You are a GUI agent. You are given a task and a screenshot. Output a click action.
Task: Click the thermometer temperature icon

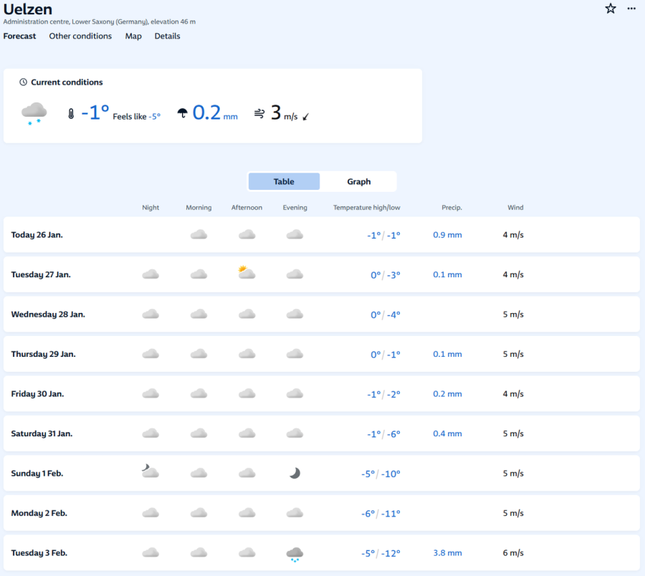71,113
